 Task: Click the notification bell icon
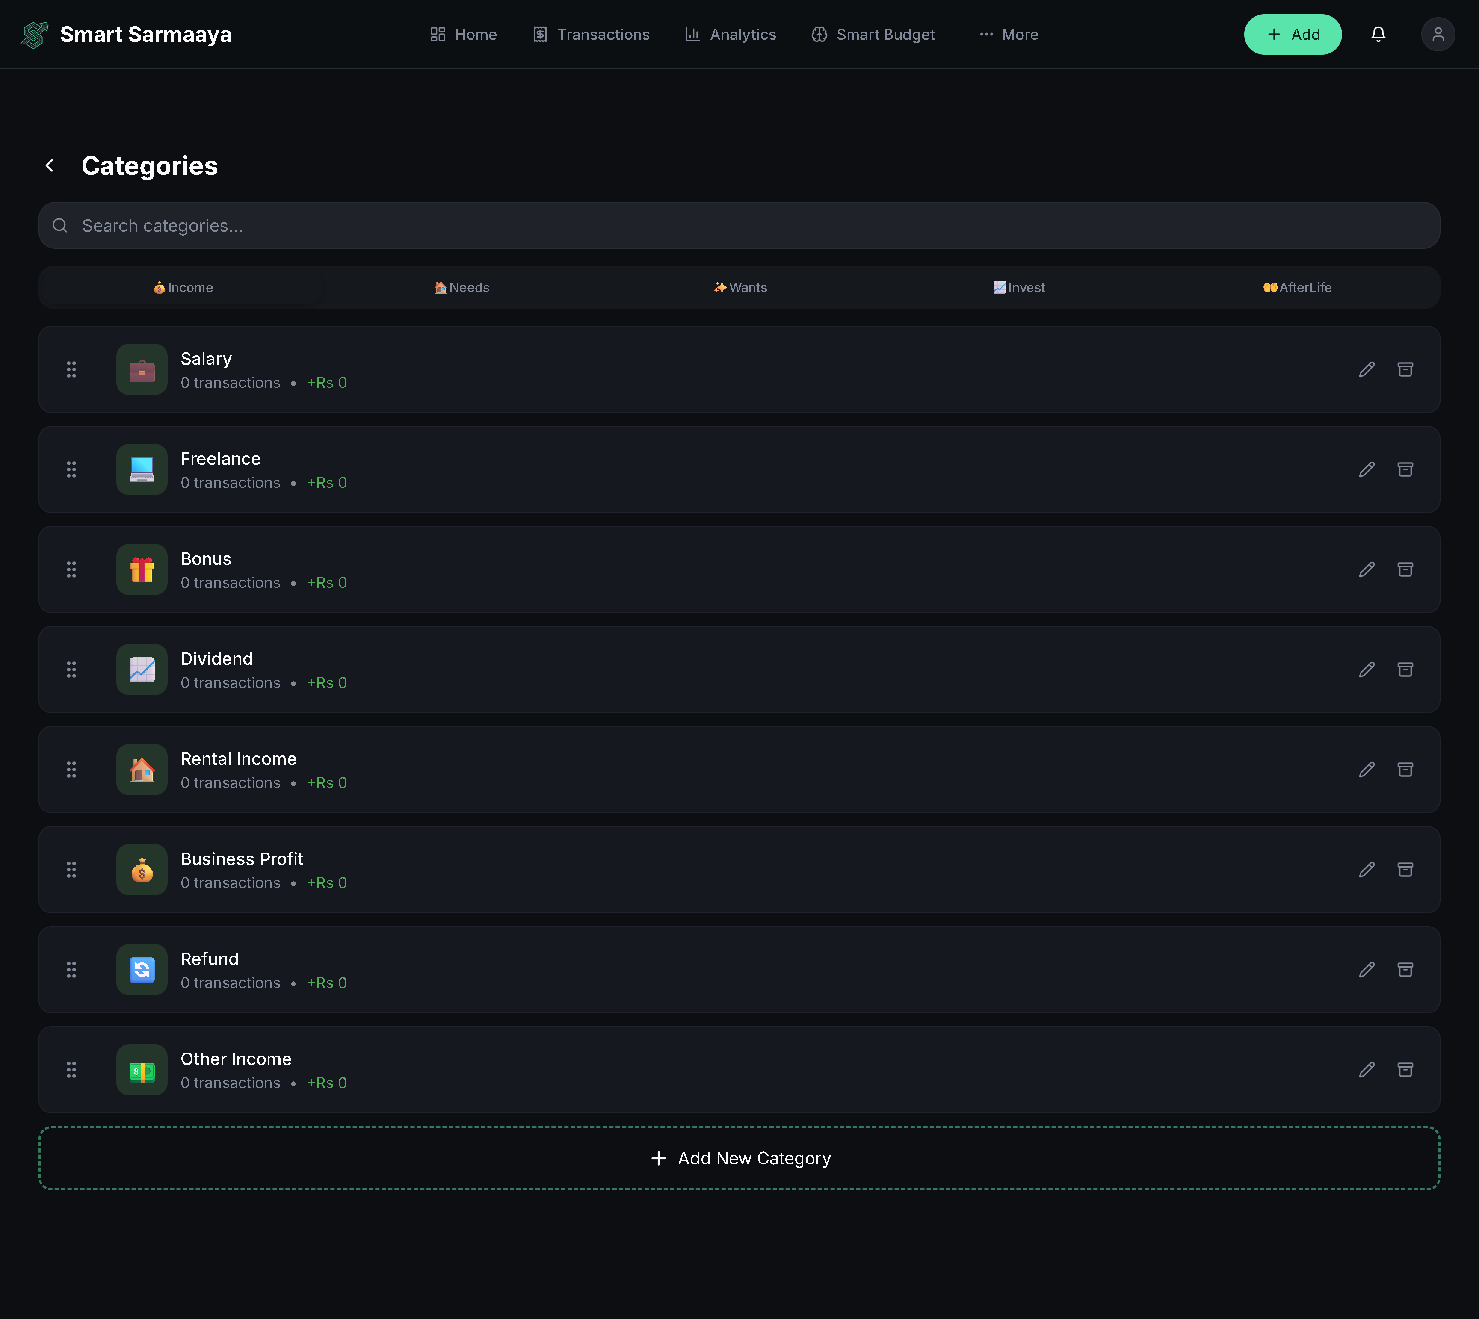pos(1378,34)
